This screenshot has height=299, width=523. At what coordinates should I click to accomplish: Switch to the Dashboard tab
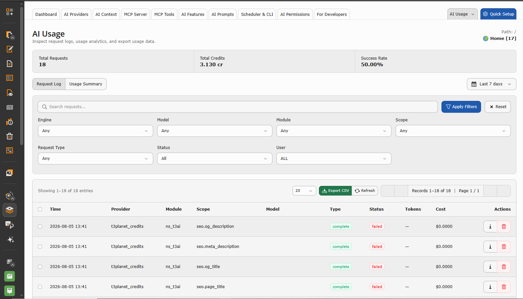click(x=46, y=15)
